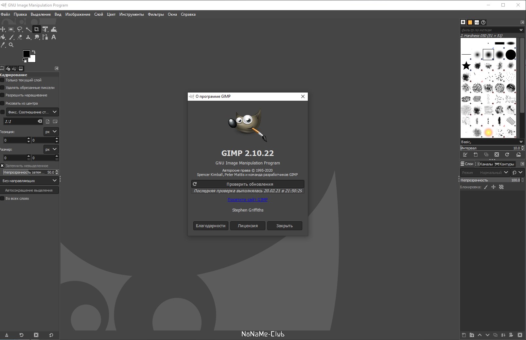Expand the 'Фикс. Соотношение' dropdown
526x340 pixels.
coord(32,112)
